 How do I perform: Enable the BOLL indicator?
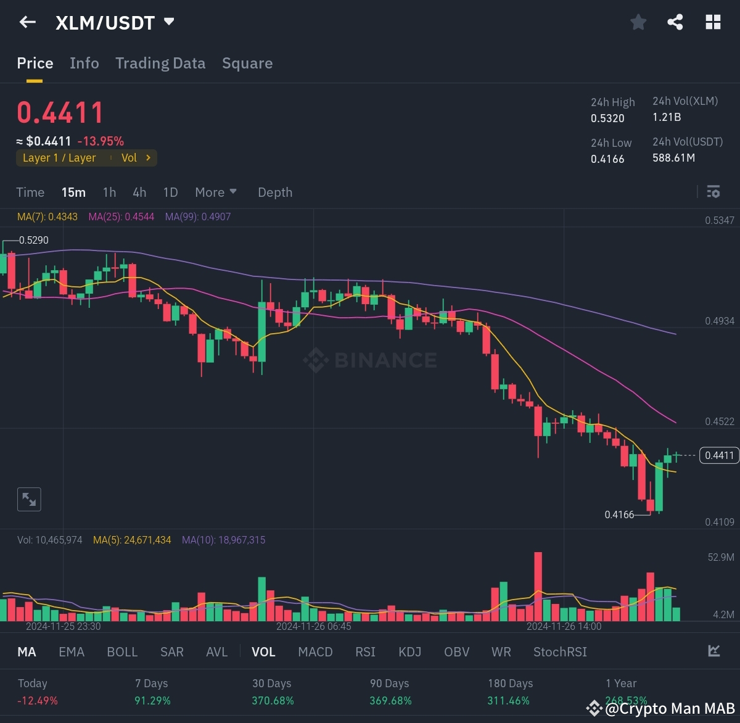coord(121,651)
